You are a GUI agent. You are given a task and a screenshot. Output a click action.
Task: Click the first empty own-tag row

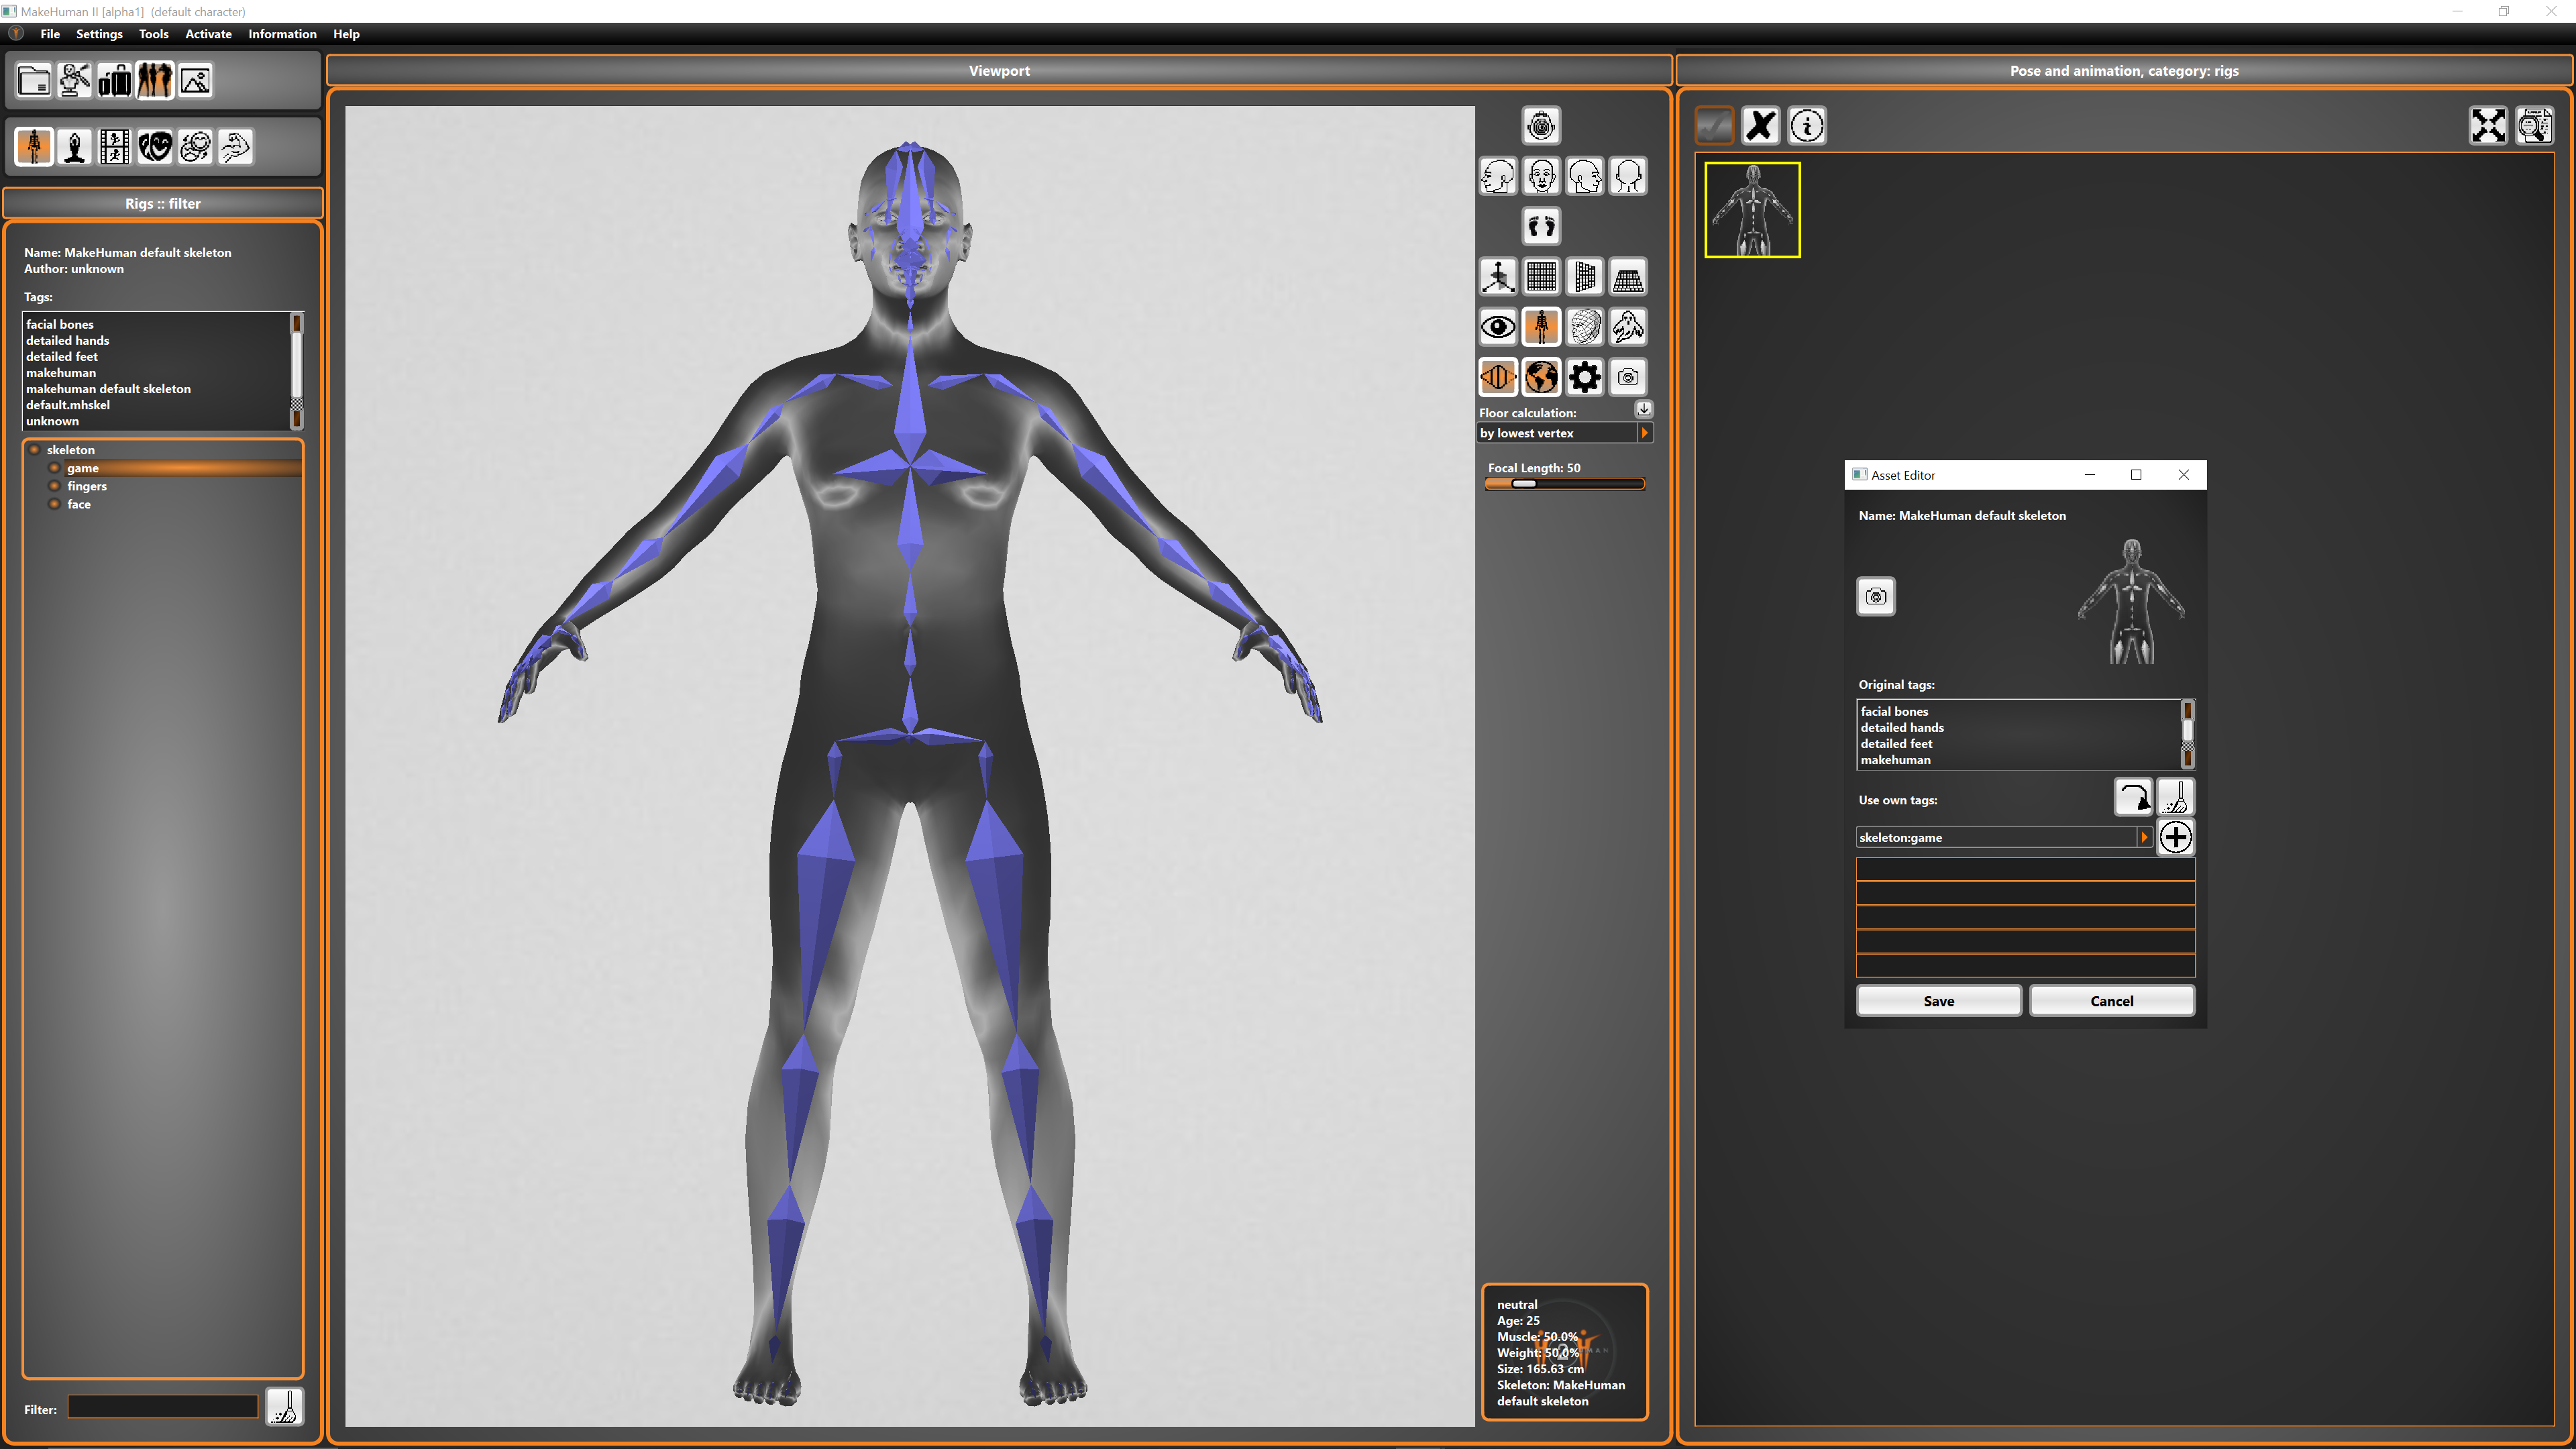click(2025, 870)
